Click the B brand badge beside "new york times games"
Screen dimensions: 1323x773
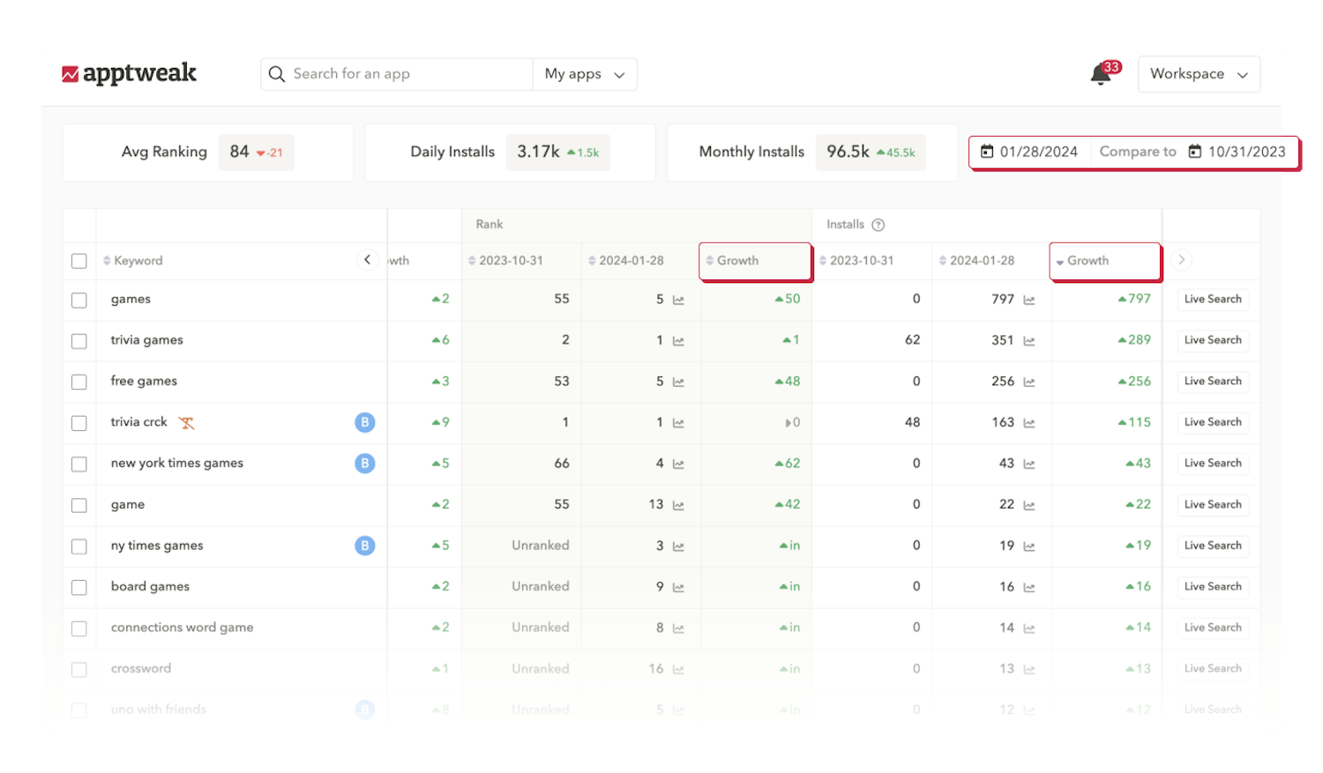[364, 463]
